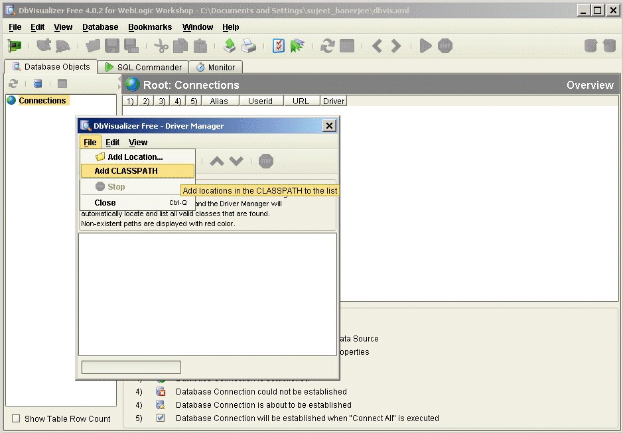This screenshot has height=433, width=623.
Task: Click the green arrow Export icon
Action: pyautogui.click(x=230, y=46)
